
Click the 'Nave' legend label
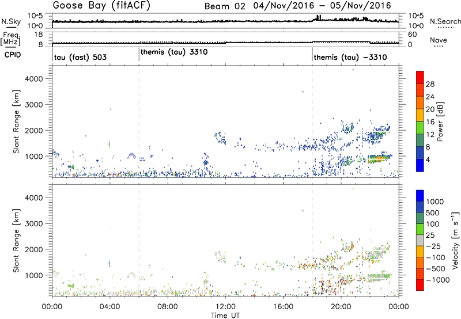tap(439, 40)
